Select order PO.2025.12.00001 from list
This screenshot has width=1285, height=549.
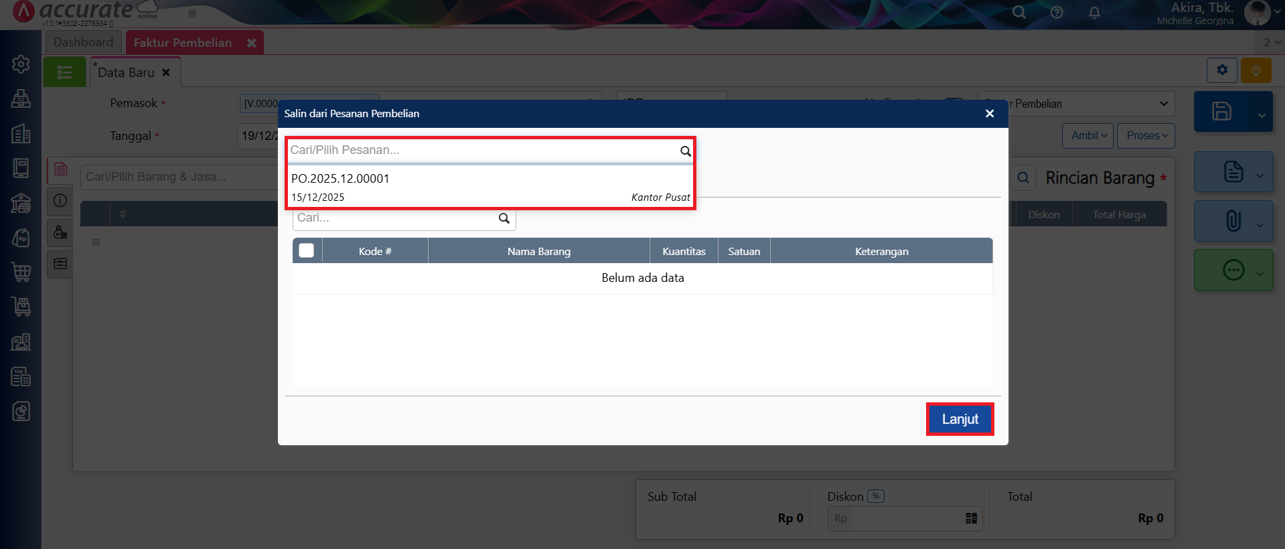490,187
